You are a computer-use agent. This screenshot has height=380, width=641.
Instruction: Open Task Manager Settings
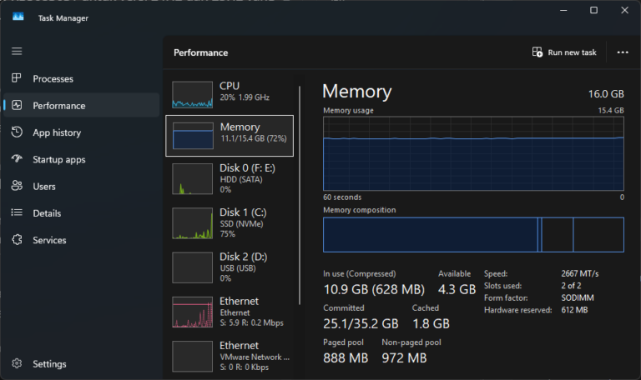81,363
